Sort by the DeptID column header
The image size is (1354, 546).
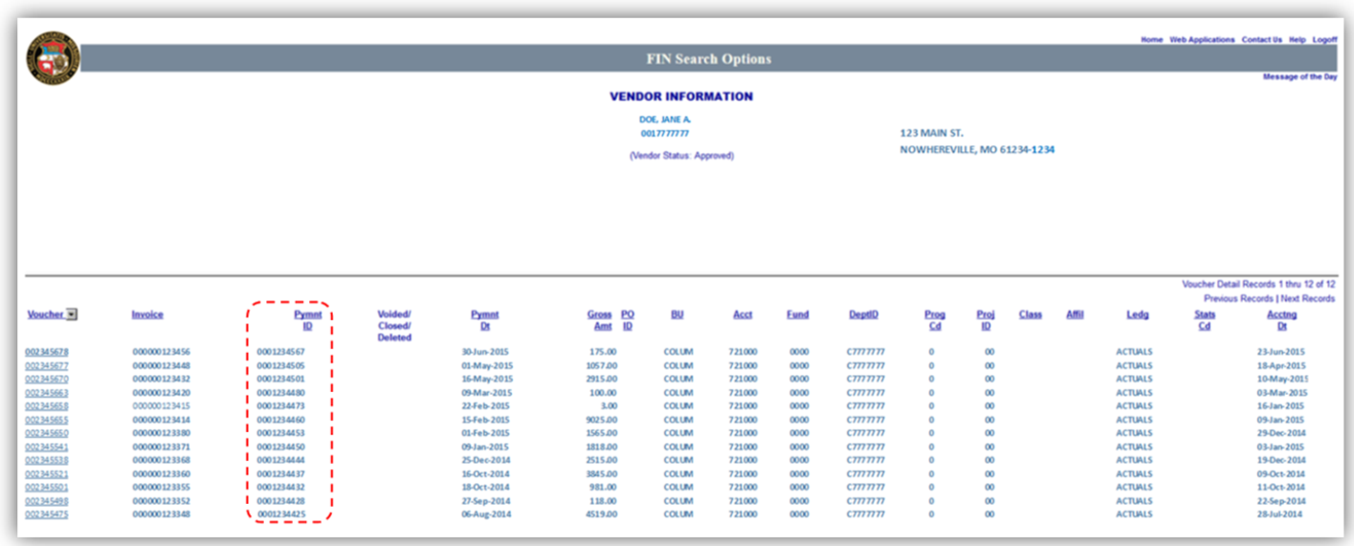click(863, 315)
